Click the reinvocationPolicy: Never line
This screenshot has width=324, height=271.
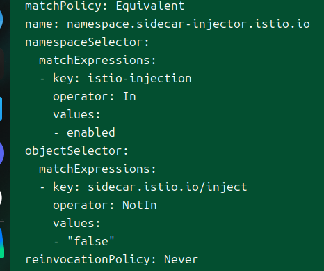click(112, 260)
